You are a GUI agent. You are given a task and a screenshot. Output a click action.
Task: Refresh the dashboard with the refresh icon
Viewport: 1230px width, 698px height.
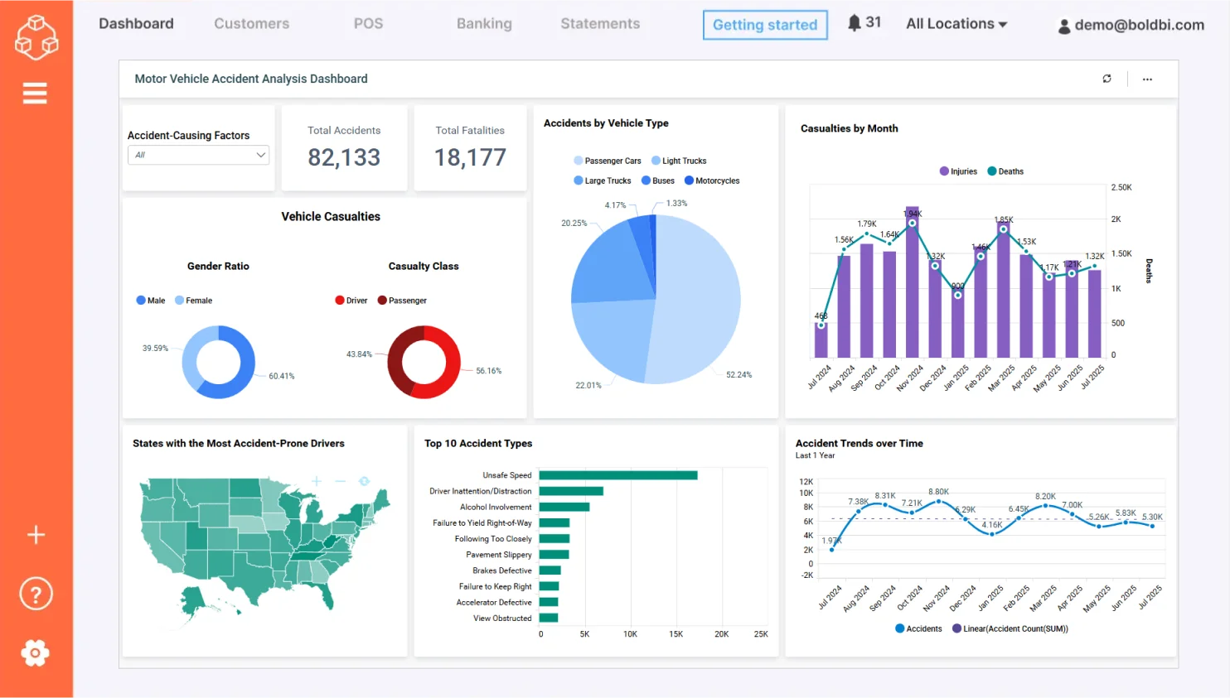pyautogui.click(x=1107, y=78)
